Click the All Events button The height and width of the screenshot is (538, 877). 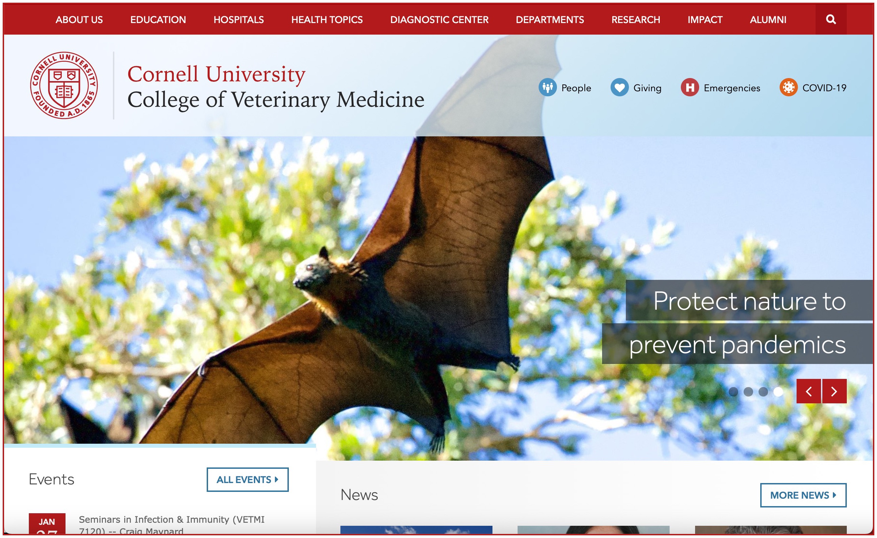pyautogui.click(x=247, y=479)
